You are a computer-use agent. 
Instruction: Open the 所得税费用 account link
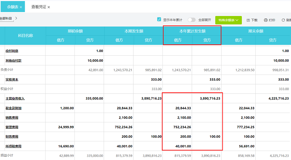coord(13,146)
